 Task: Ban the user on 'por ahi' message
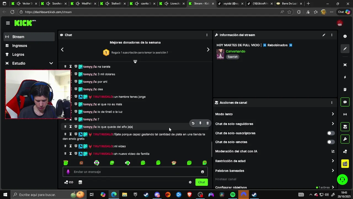tap(76, 82)
